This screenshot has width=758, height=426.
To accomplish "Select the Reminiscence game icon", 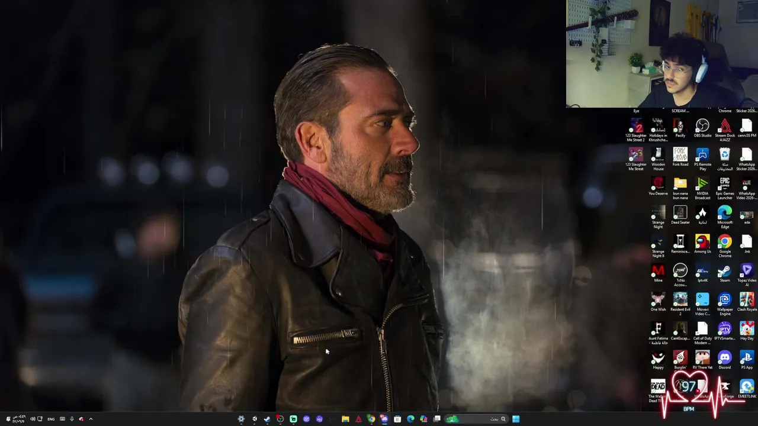I will click(680, 244).
